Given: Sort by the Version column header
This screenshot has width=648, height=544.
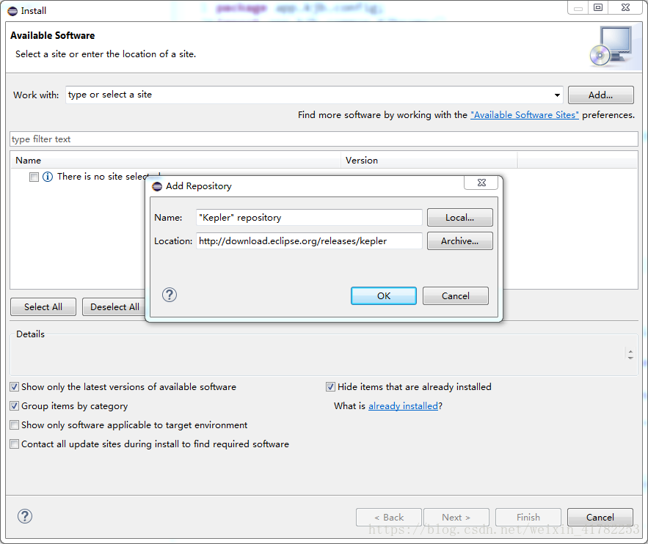Looking at the screenshot, I should 429,160.
